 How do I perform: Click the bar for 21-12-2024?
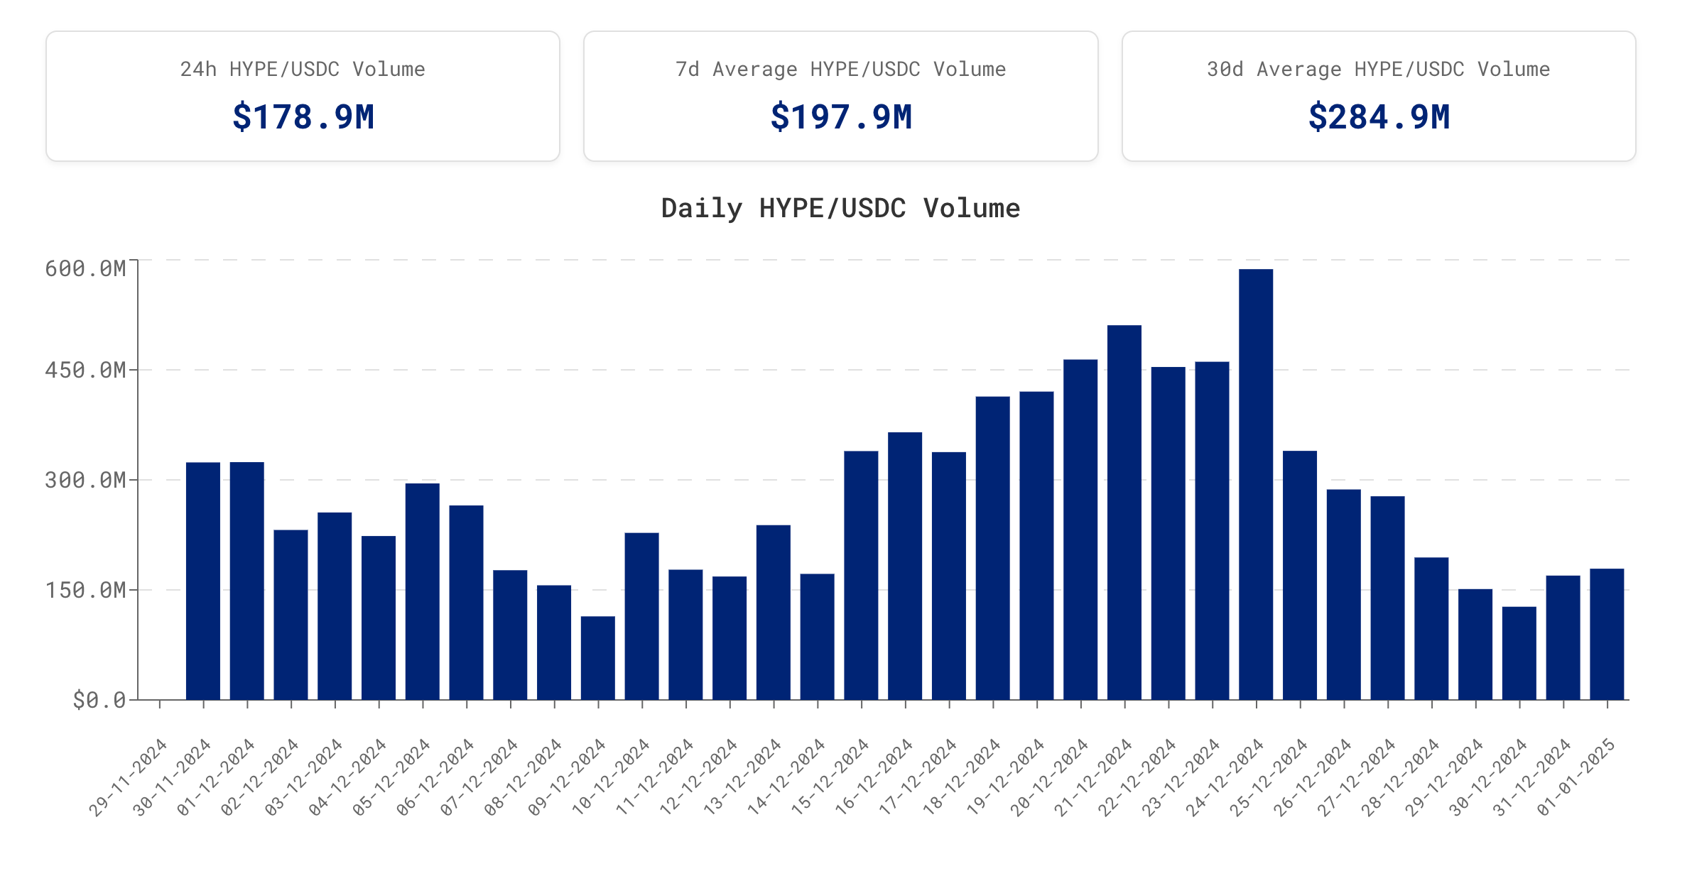click(1124, 513)
